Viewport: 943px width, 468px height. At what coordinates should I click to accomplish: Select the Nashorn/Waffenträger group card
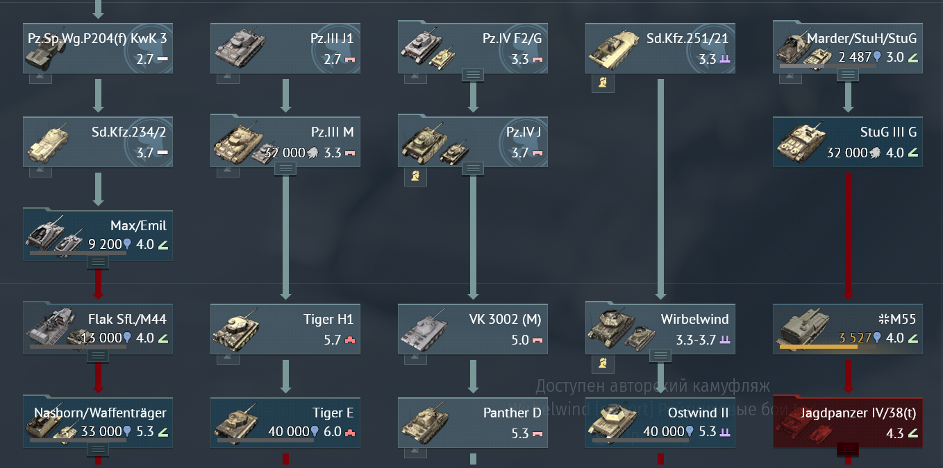click(98, 422)
